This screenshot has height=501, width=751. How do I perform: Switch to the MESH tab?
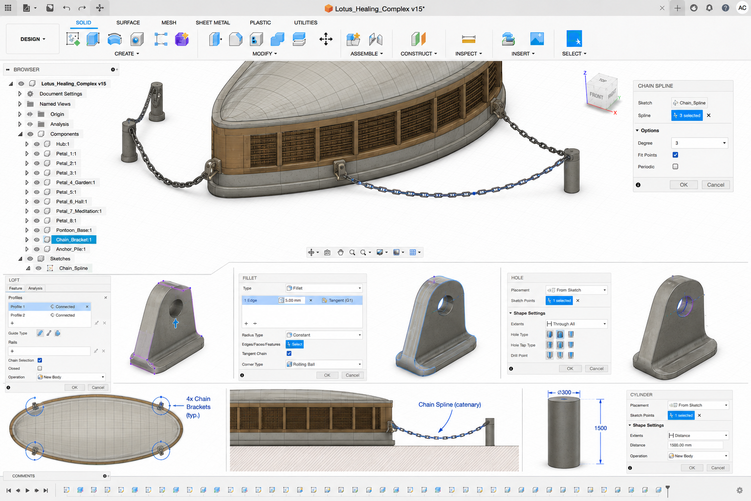click(169, 23)
